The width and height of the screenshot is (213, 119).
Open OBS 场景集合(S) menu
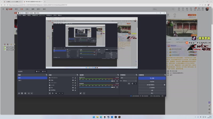click(49, 15)
